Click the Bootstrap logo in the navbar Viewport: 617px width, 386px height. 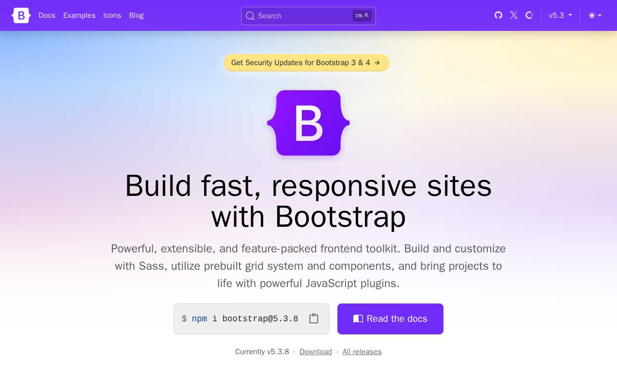(21, 15)
